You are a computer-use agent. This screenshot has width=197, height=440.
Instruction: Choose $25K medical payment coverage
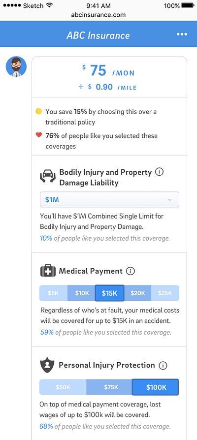click(165, 293)
